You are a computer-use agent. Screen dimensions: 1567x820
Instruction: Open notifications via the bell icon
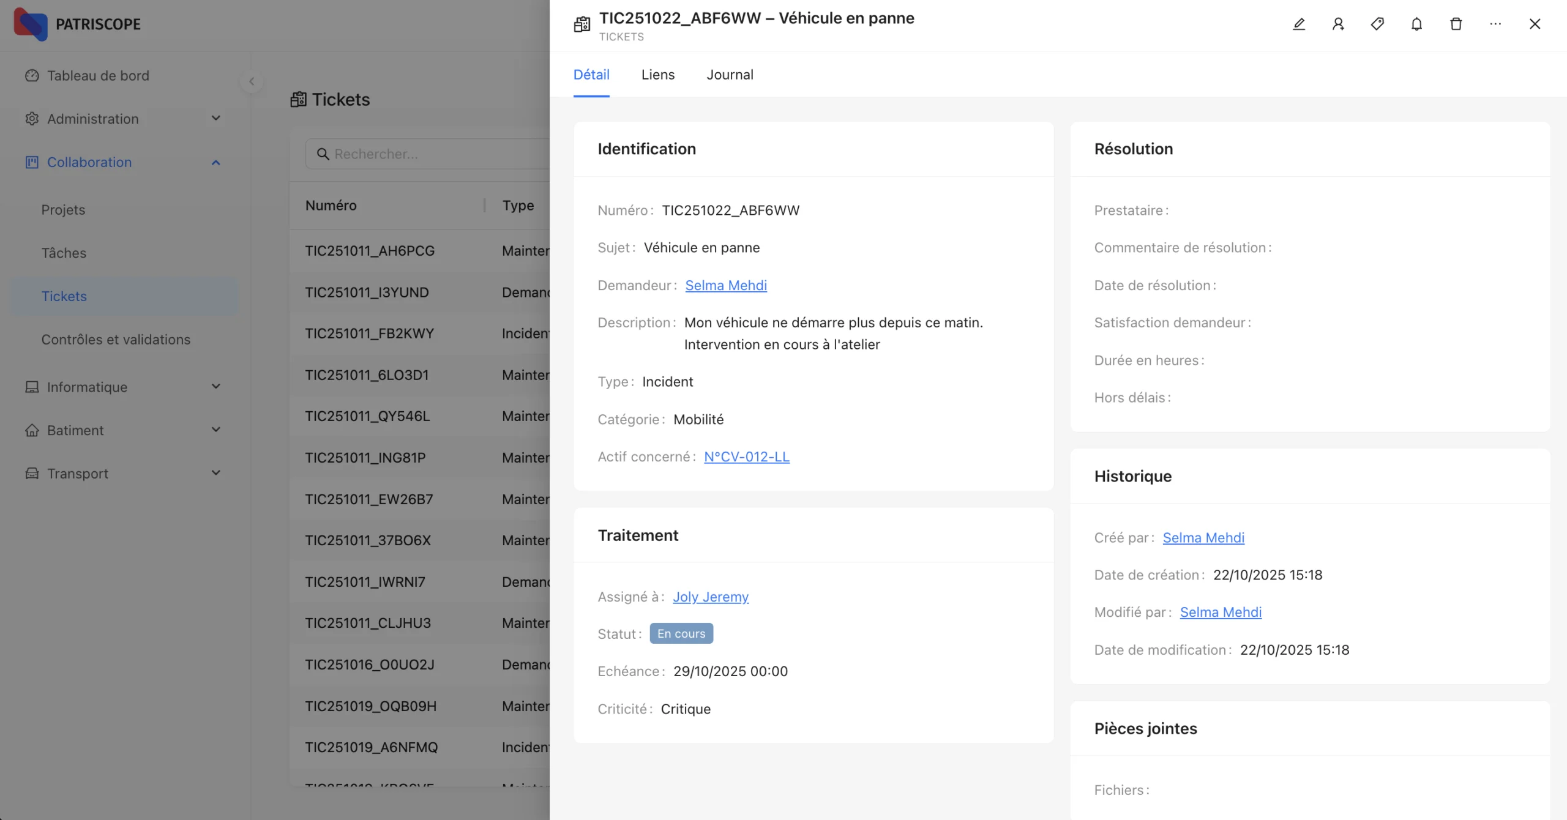(x=1416, y=24)
